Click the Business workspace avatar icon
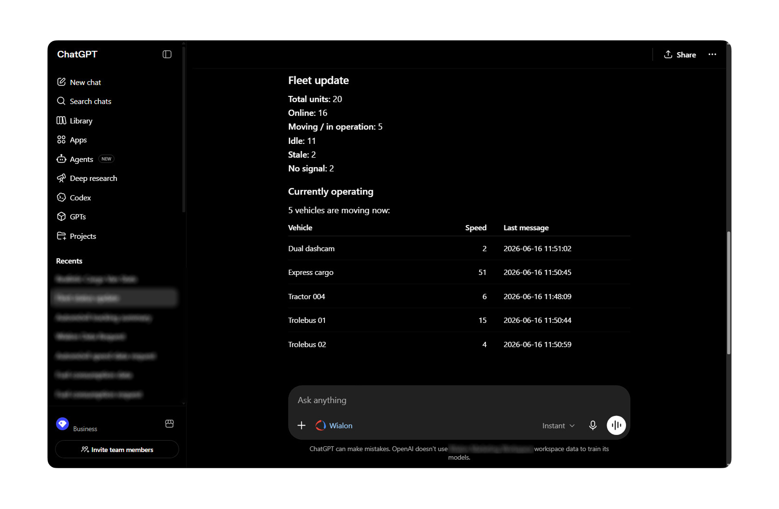The height and width of the screenshot is (509, 779). [x=63, y=424]
